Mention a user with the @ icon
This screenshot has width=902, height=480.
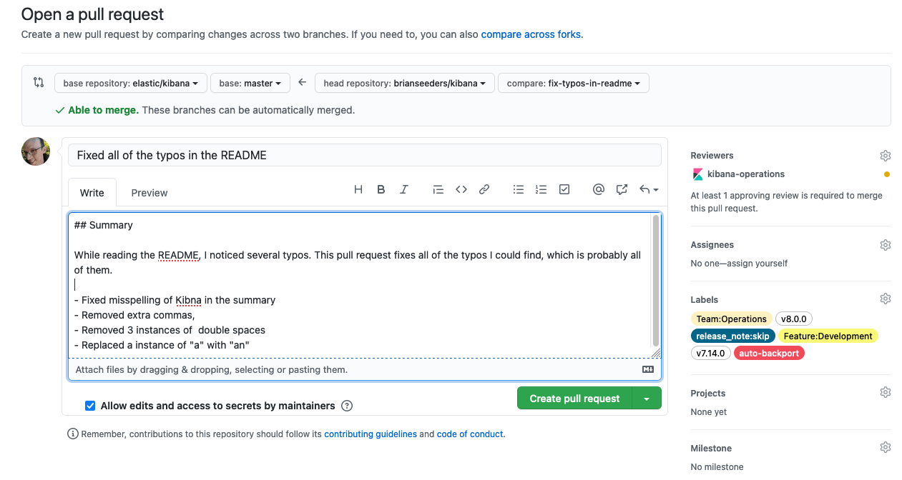coord(599,189)
